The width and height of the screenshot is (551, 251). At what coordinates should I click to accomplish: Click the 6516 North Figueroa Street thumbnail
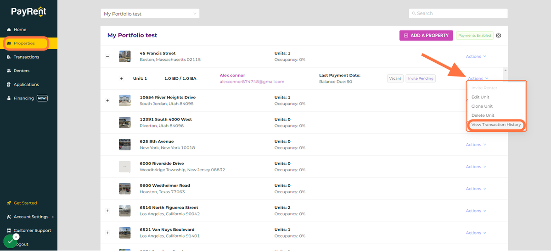pos(124,211)
